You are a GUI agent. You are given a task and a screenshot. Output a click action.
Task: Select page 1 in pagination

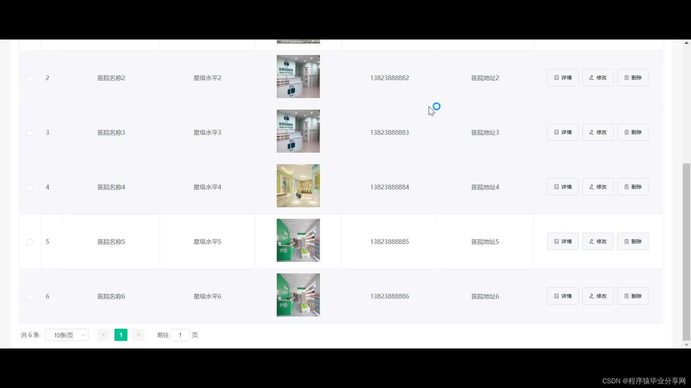(x=121, y=335)
